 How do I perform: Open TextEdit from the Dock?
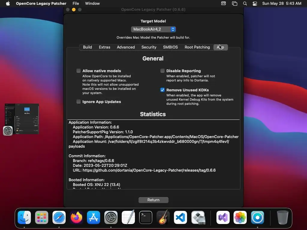tap(128, 217)
